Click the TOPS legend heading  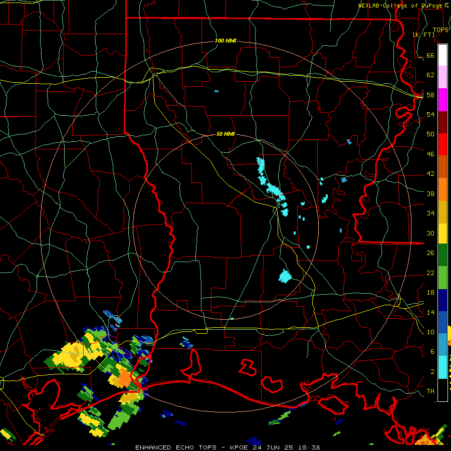[x=440, y=30]
